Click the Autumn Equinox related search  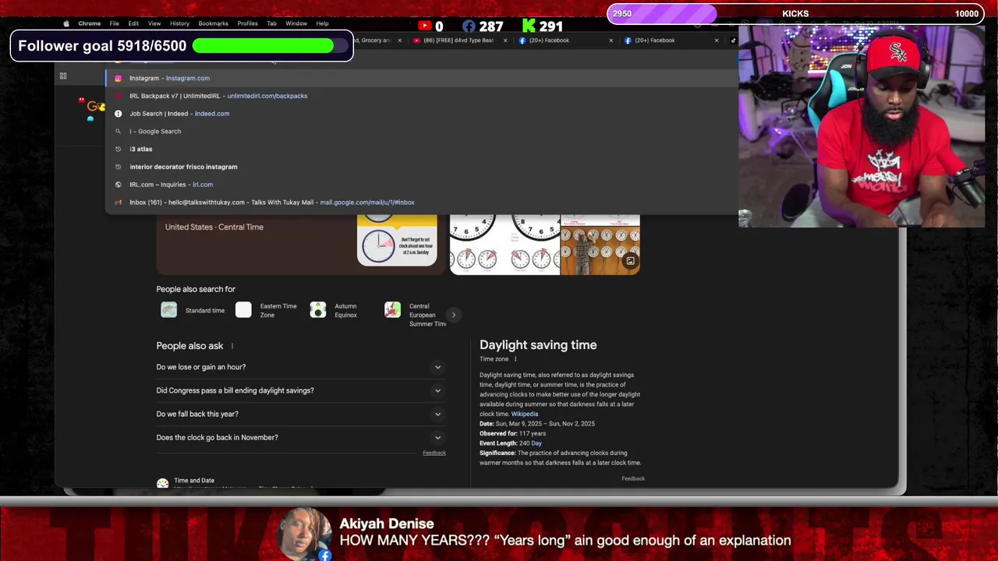(x=334, y=310)
